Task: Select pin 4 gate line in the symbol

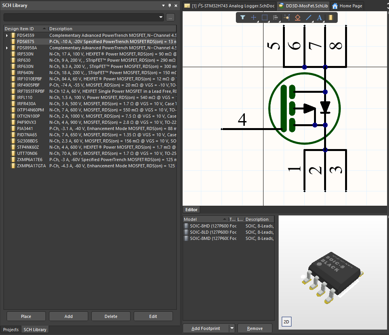Action: click(x=251, y=129)
